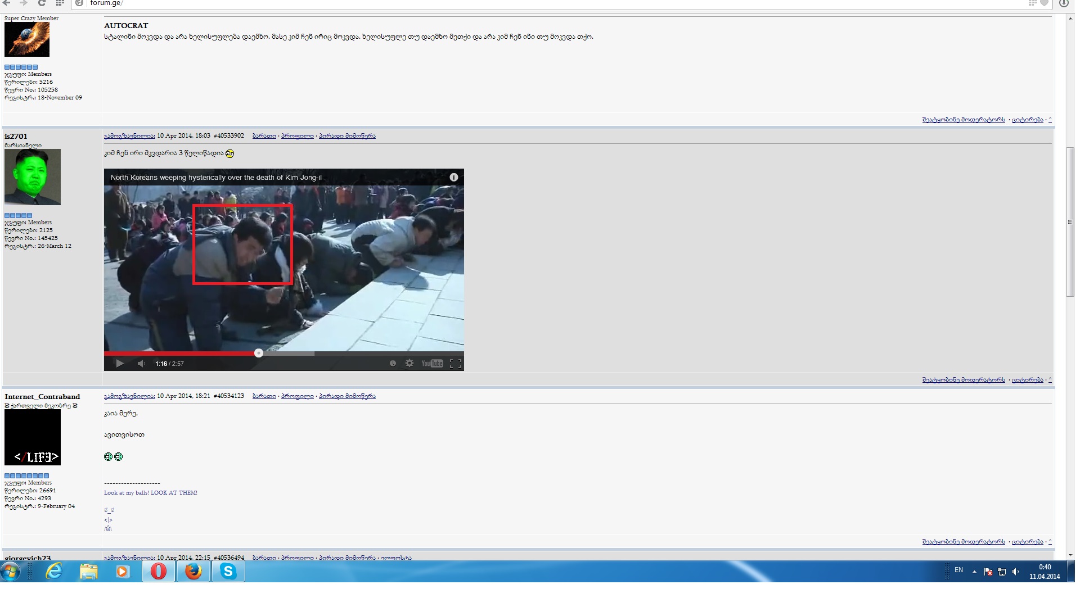
Task: Click the page vertical scrollbar thumb
Action: coord(1070,222)
